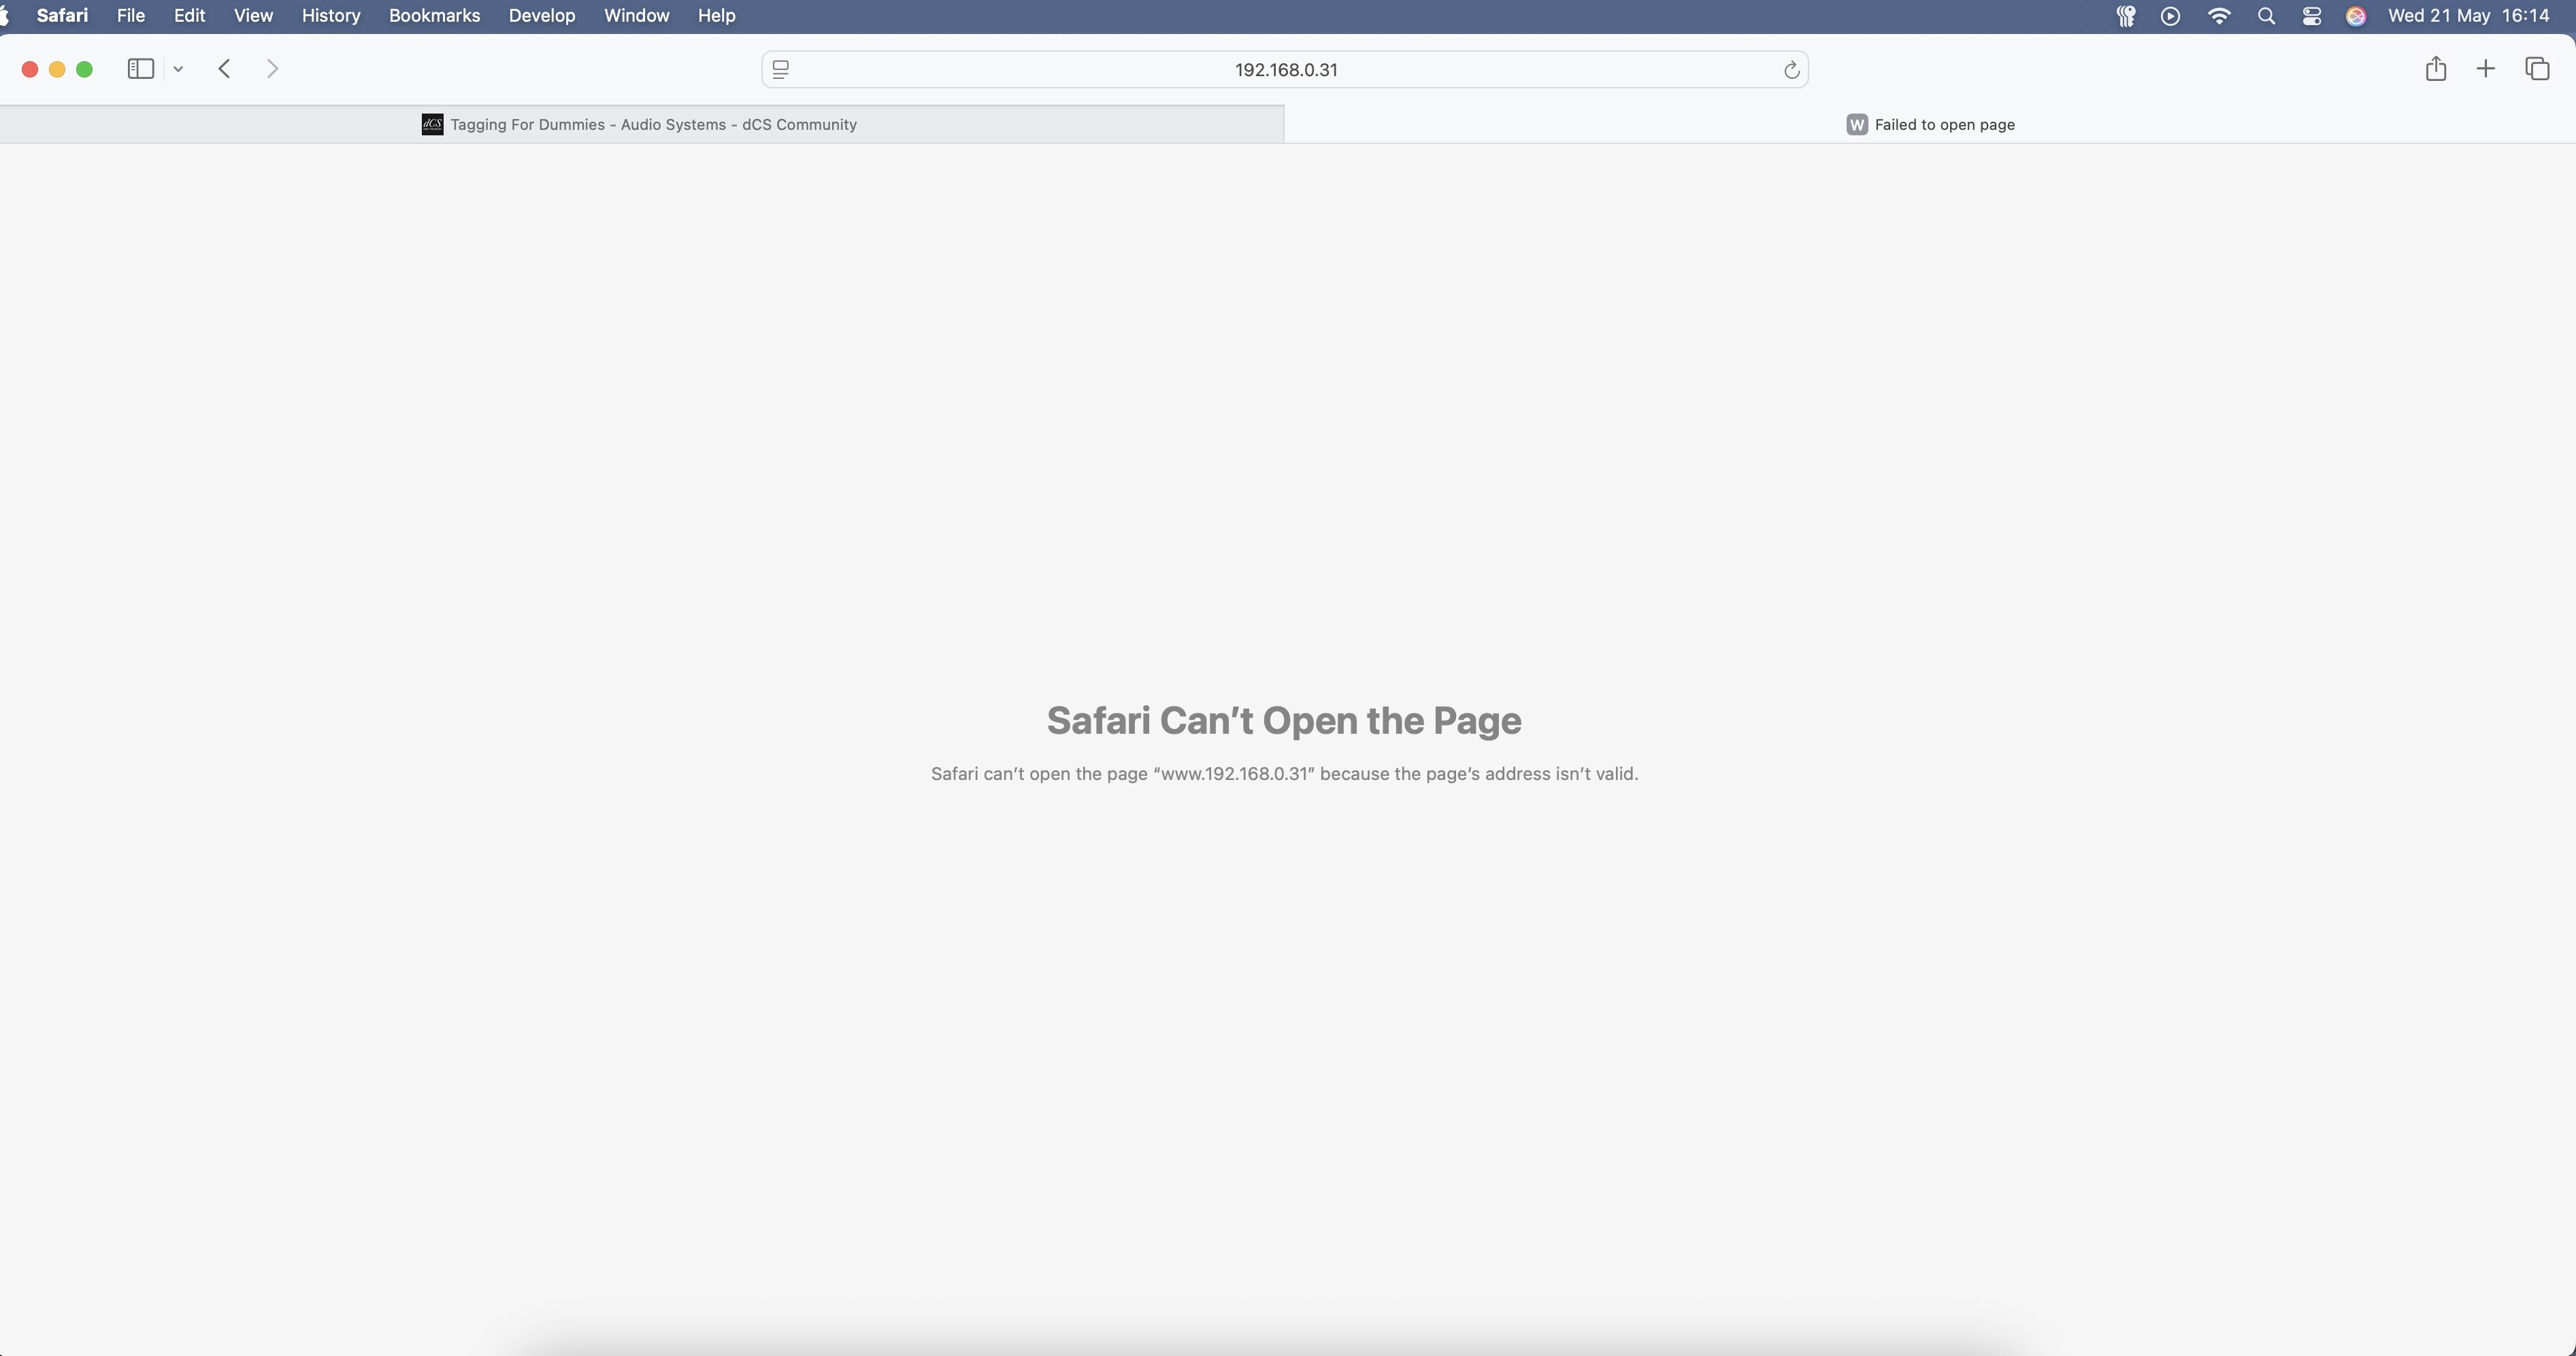Close the Safari window with red button
2576x1356 pixels.
30,69
